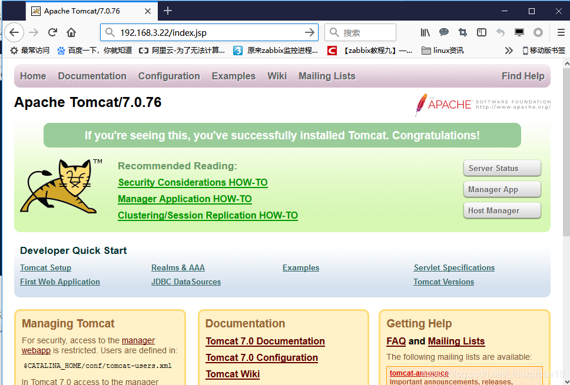Click the gray circle toolbar icon
Screen dimensions: 570x385
click(x=538, y=33)
